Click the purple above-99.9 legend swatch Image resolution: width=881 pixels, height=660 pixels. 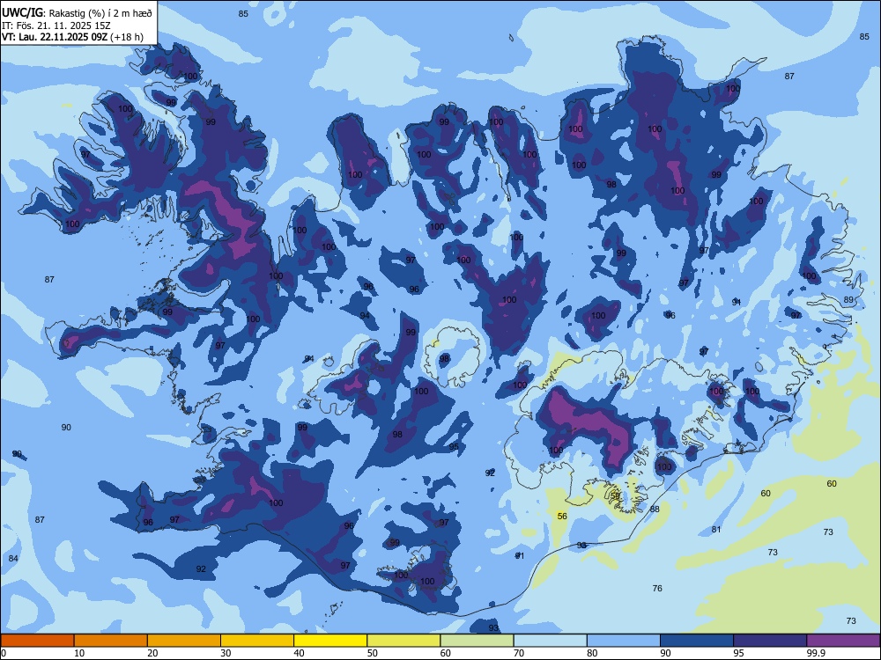tap(843, 641)
